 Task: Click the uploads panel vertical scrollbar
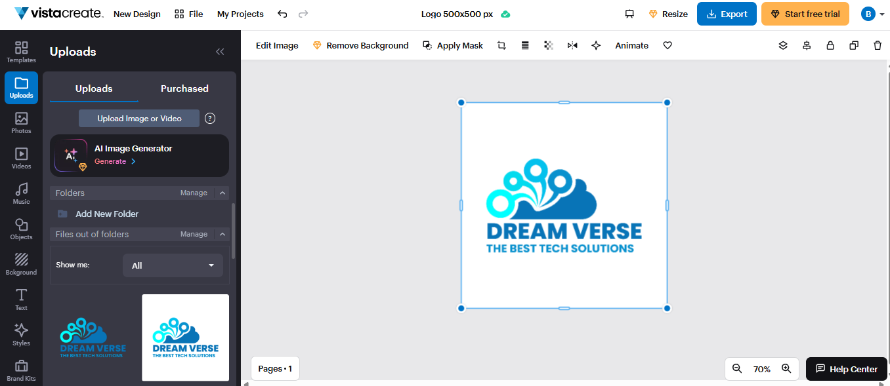233,231
